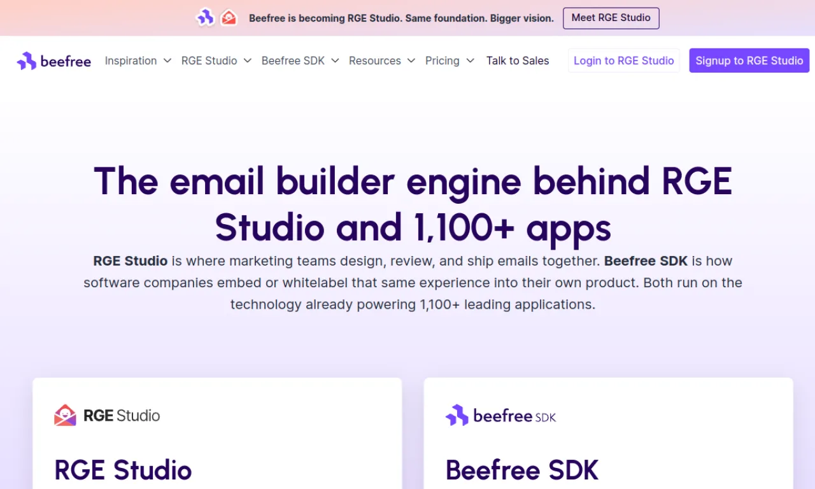Image resolution: width=815 pixels, height=489 pixels.
Task: Expand the chevron next to Inspiration
Action: click(x=167, y=61)
